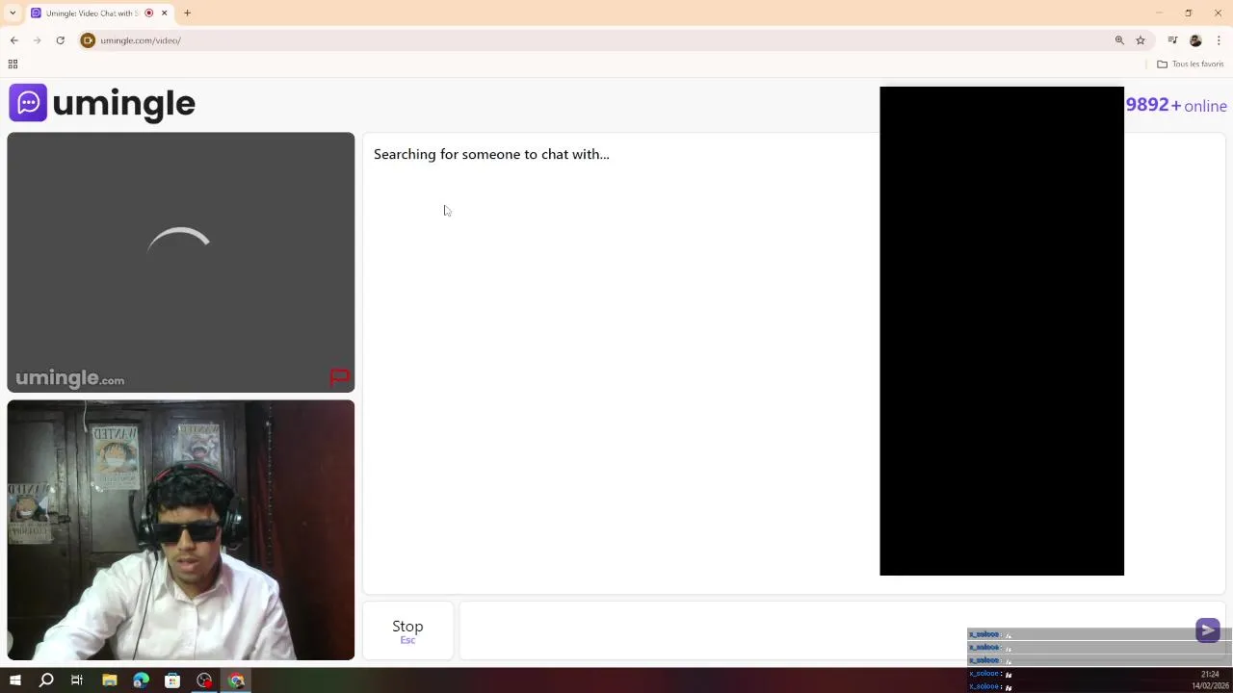Bookmark this page with the star icon

coord(1141,40)
